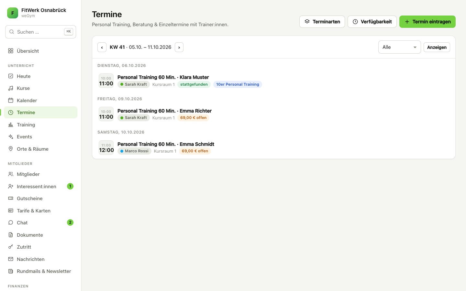This screenshot has height=291, width=466.
Task: Open the Heute sidebar entry
Action: (41, 76)
